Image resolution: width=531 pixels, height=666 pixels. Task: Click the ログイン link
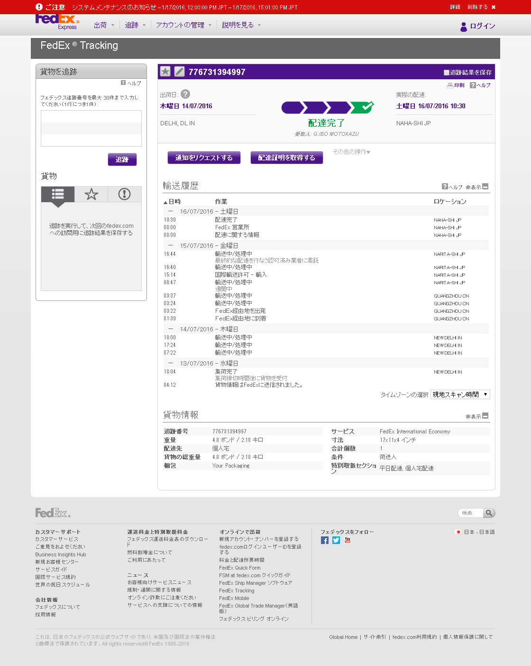483,26
